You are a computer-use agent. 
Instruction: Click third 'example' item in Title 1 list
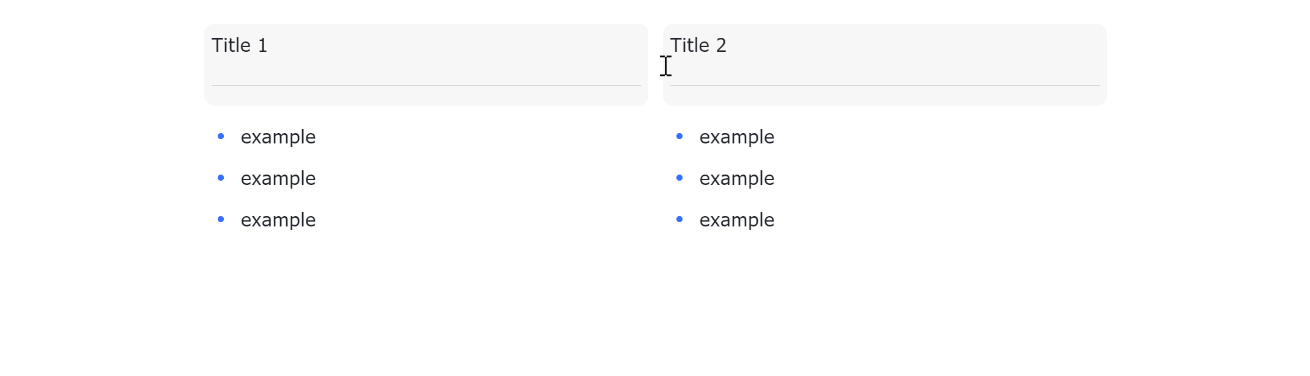pyautogui.click(x=278, y=220)
